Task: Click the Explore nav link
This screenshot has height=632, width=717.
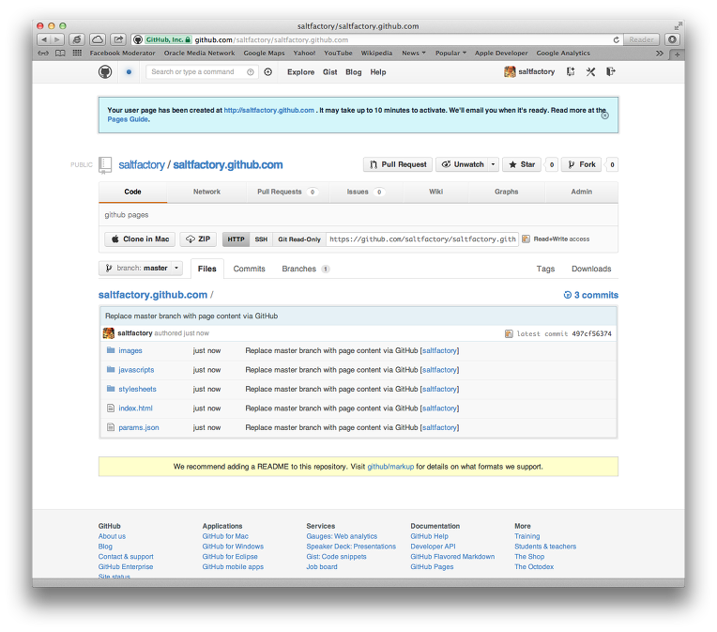Action: 300,72
